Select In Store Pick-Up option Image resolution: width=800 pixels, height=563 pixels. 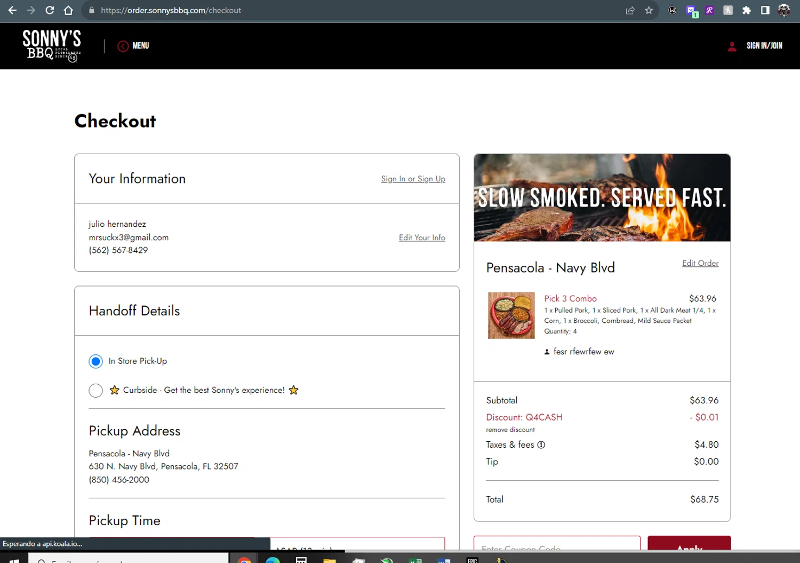tap(96, 361)
